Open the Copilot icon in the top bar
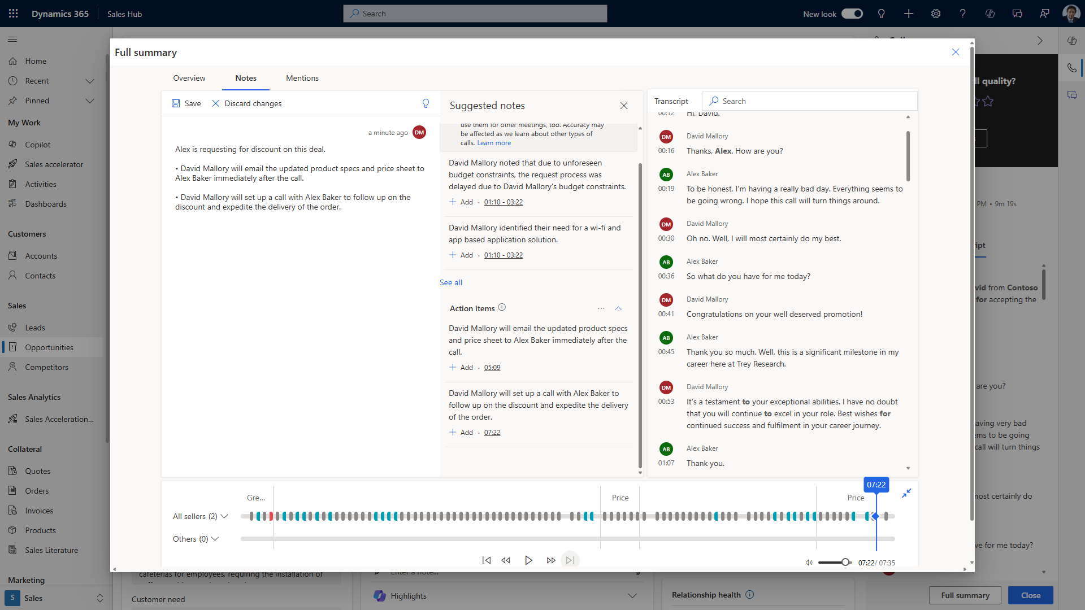This screenshot has height=610, width=1085. 989,14
